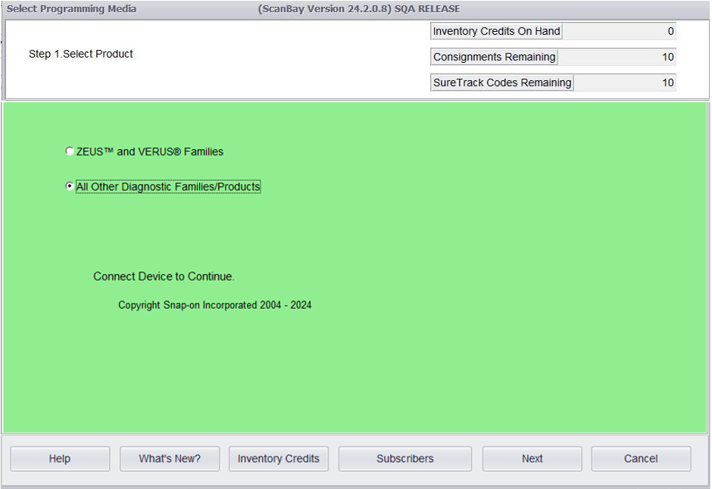The height and width of the screenshot is (489, 712).
Task: Open the Help button
Action: [x=60, y=459]
